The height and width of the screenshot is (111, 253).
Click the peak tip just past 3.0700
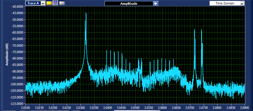195,30
